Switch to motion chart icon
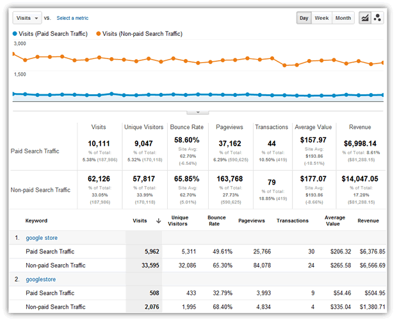 pos(378,18)
